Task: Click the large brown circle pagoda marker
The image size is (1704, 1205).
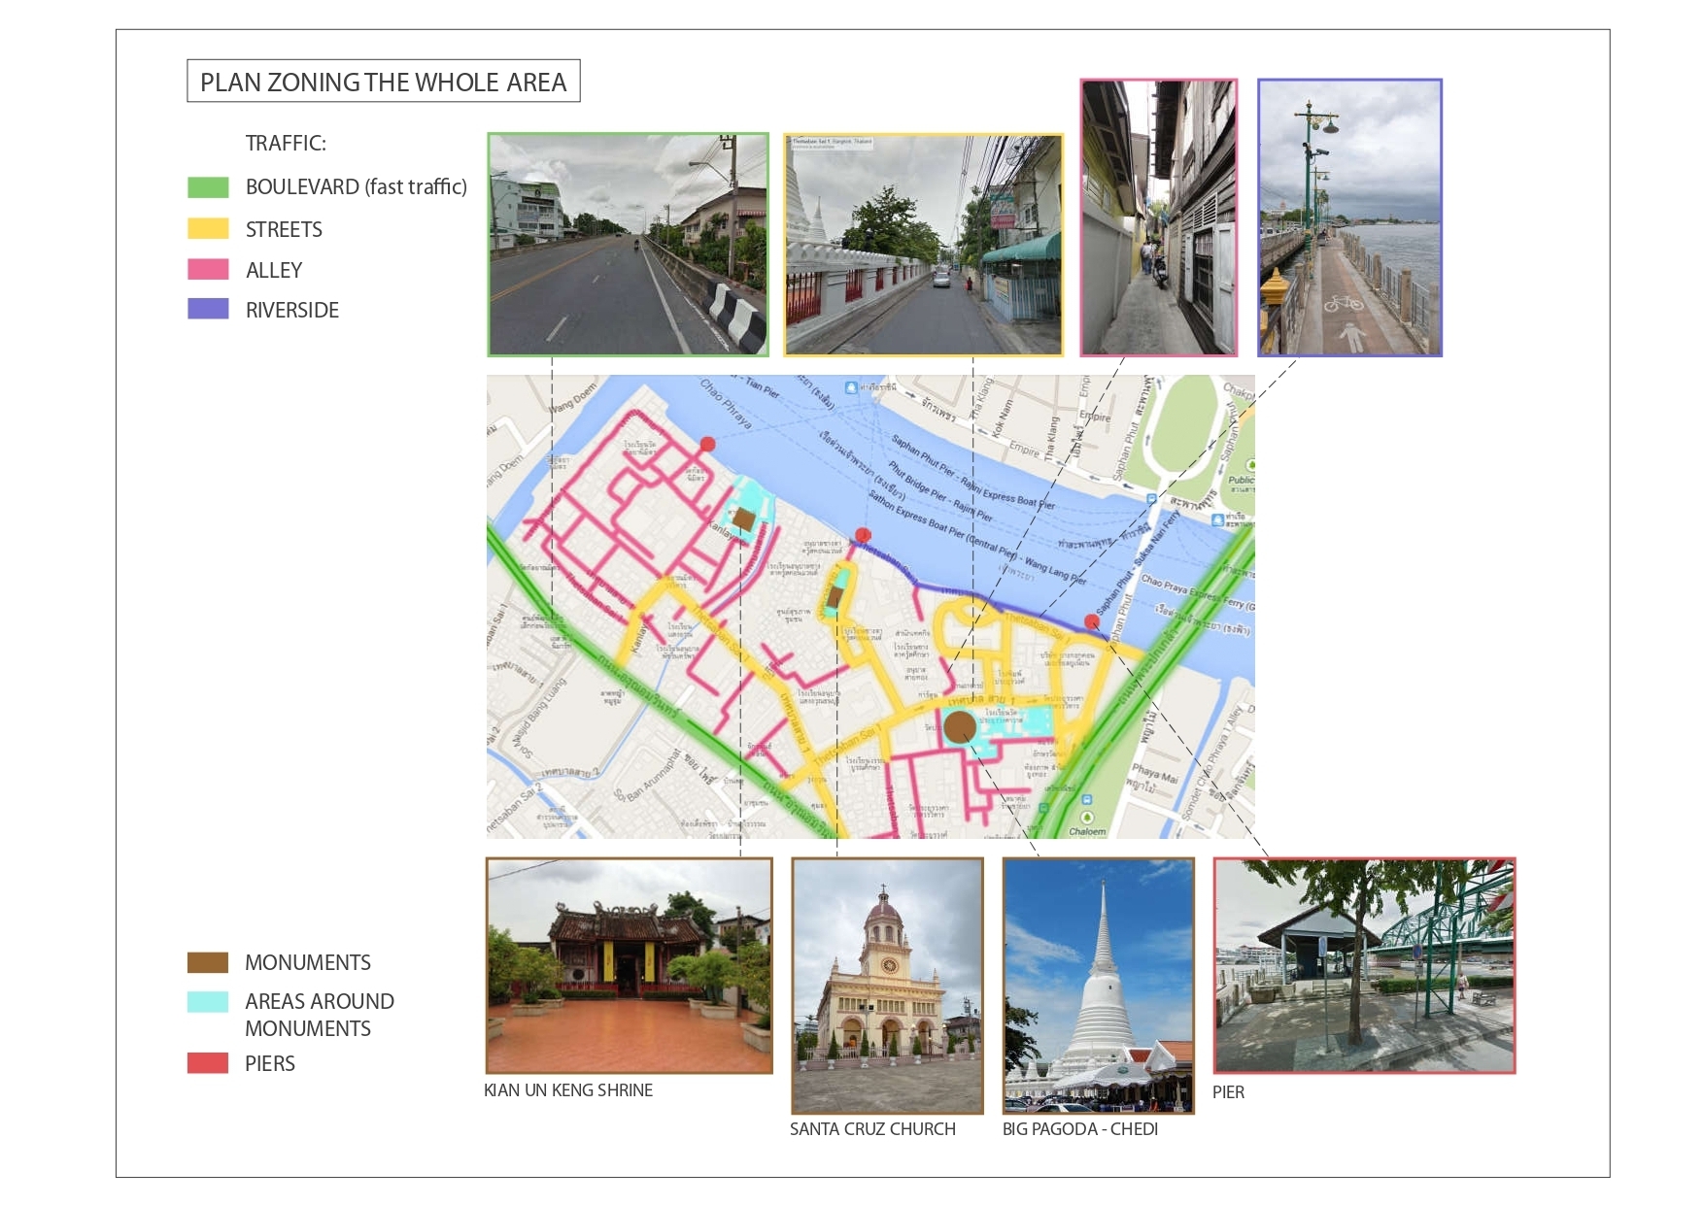Action: pyautogui.click(x=960, y=726)
